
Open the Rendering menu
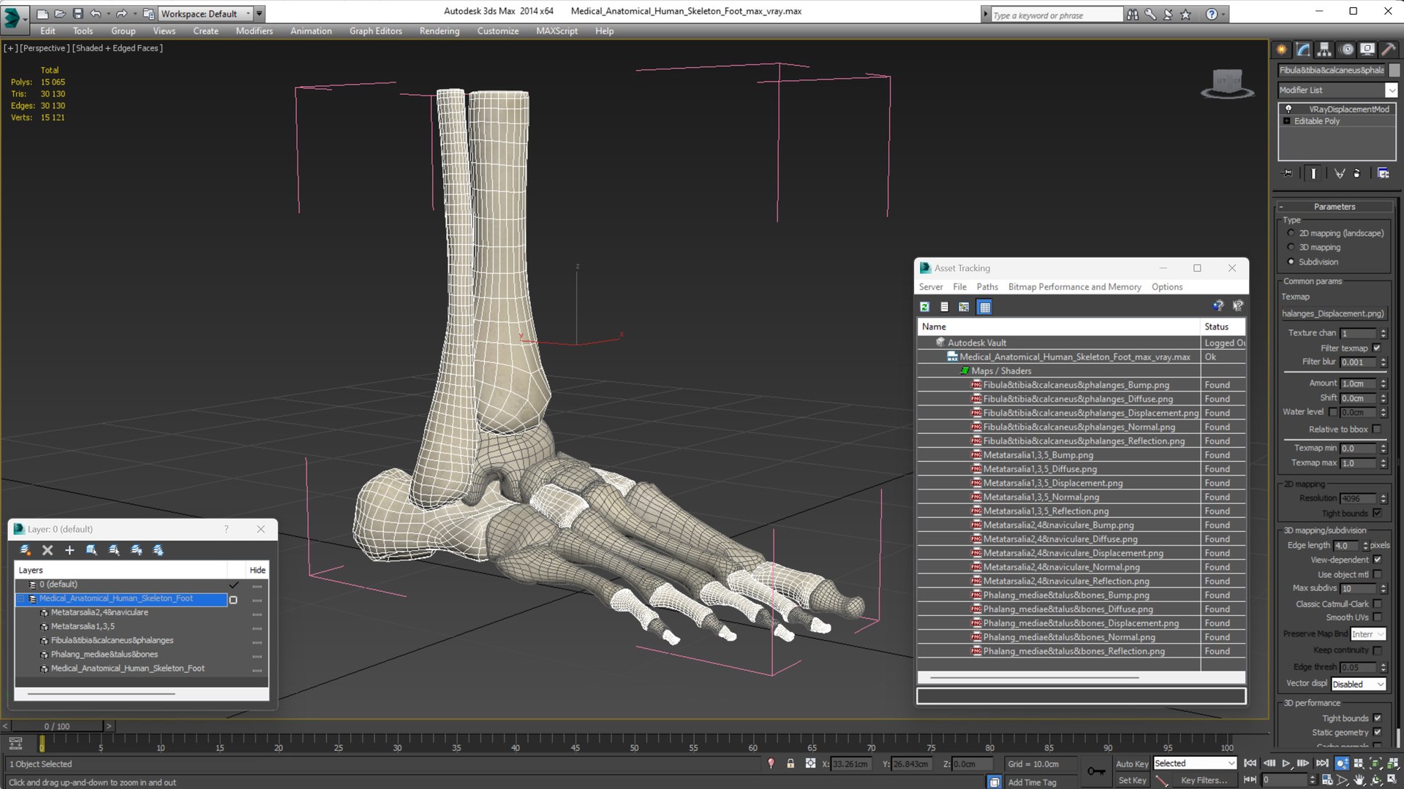pos(439,31)
